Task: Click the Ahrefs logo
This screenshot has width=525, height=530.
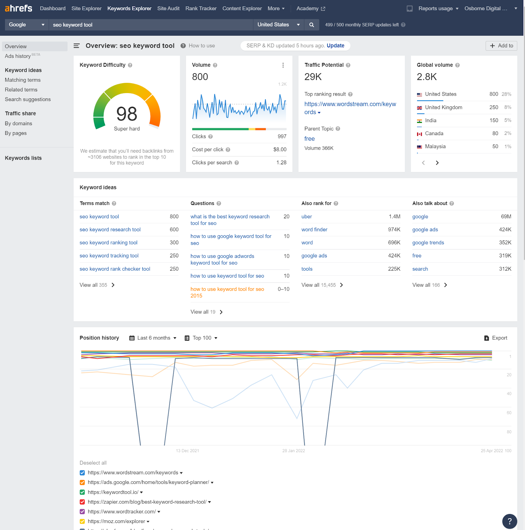Action: pyautogui.click(x=19, y=8)
